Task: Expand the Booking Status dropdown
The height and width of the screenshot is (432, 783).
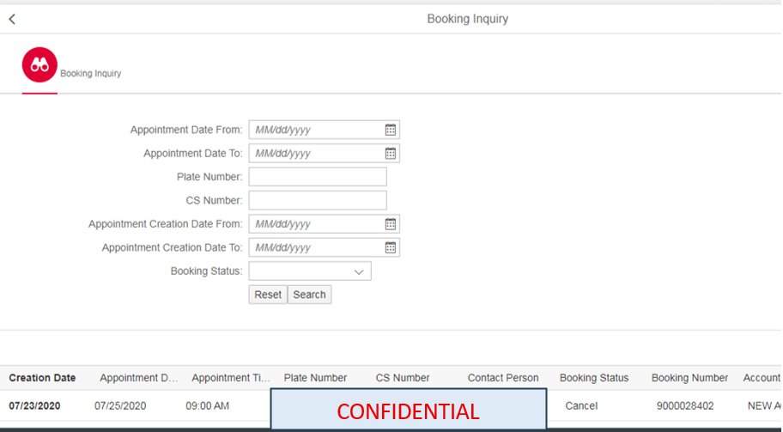Action: [359, 271]
